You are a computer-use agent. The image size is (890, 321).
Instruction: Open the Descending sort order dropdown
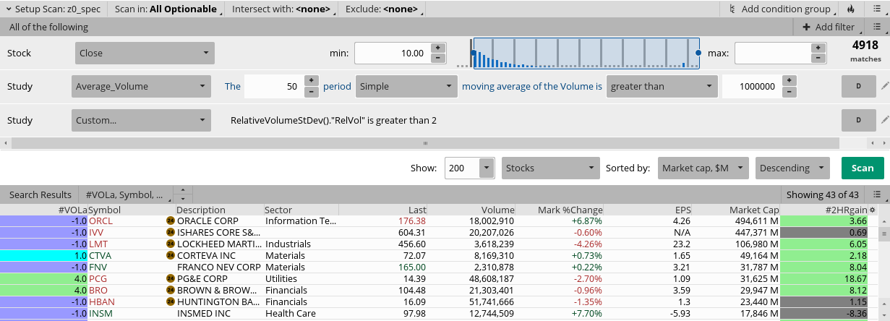(792, 168)
